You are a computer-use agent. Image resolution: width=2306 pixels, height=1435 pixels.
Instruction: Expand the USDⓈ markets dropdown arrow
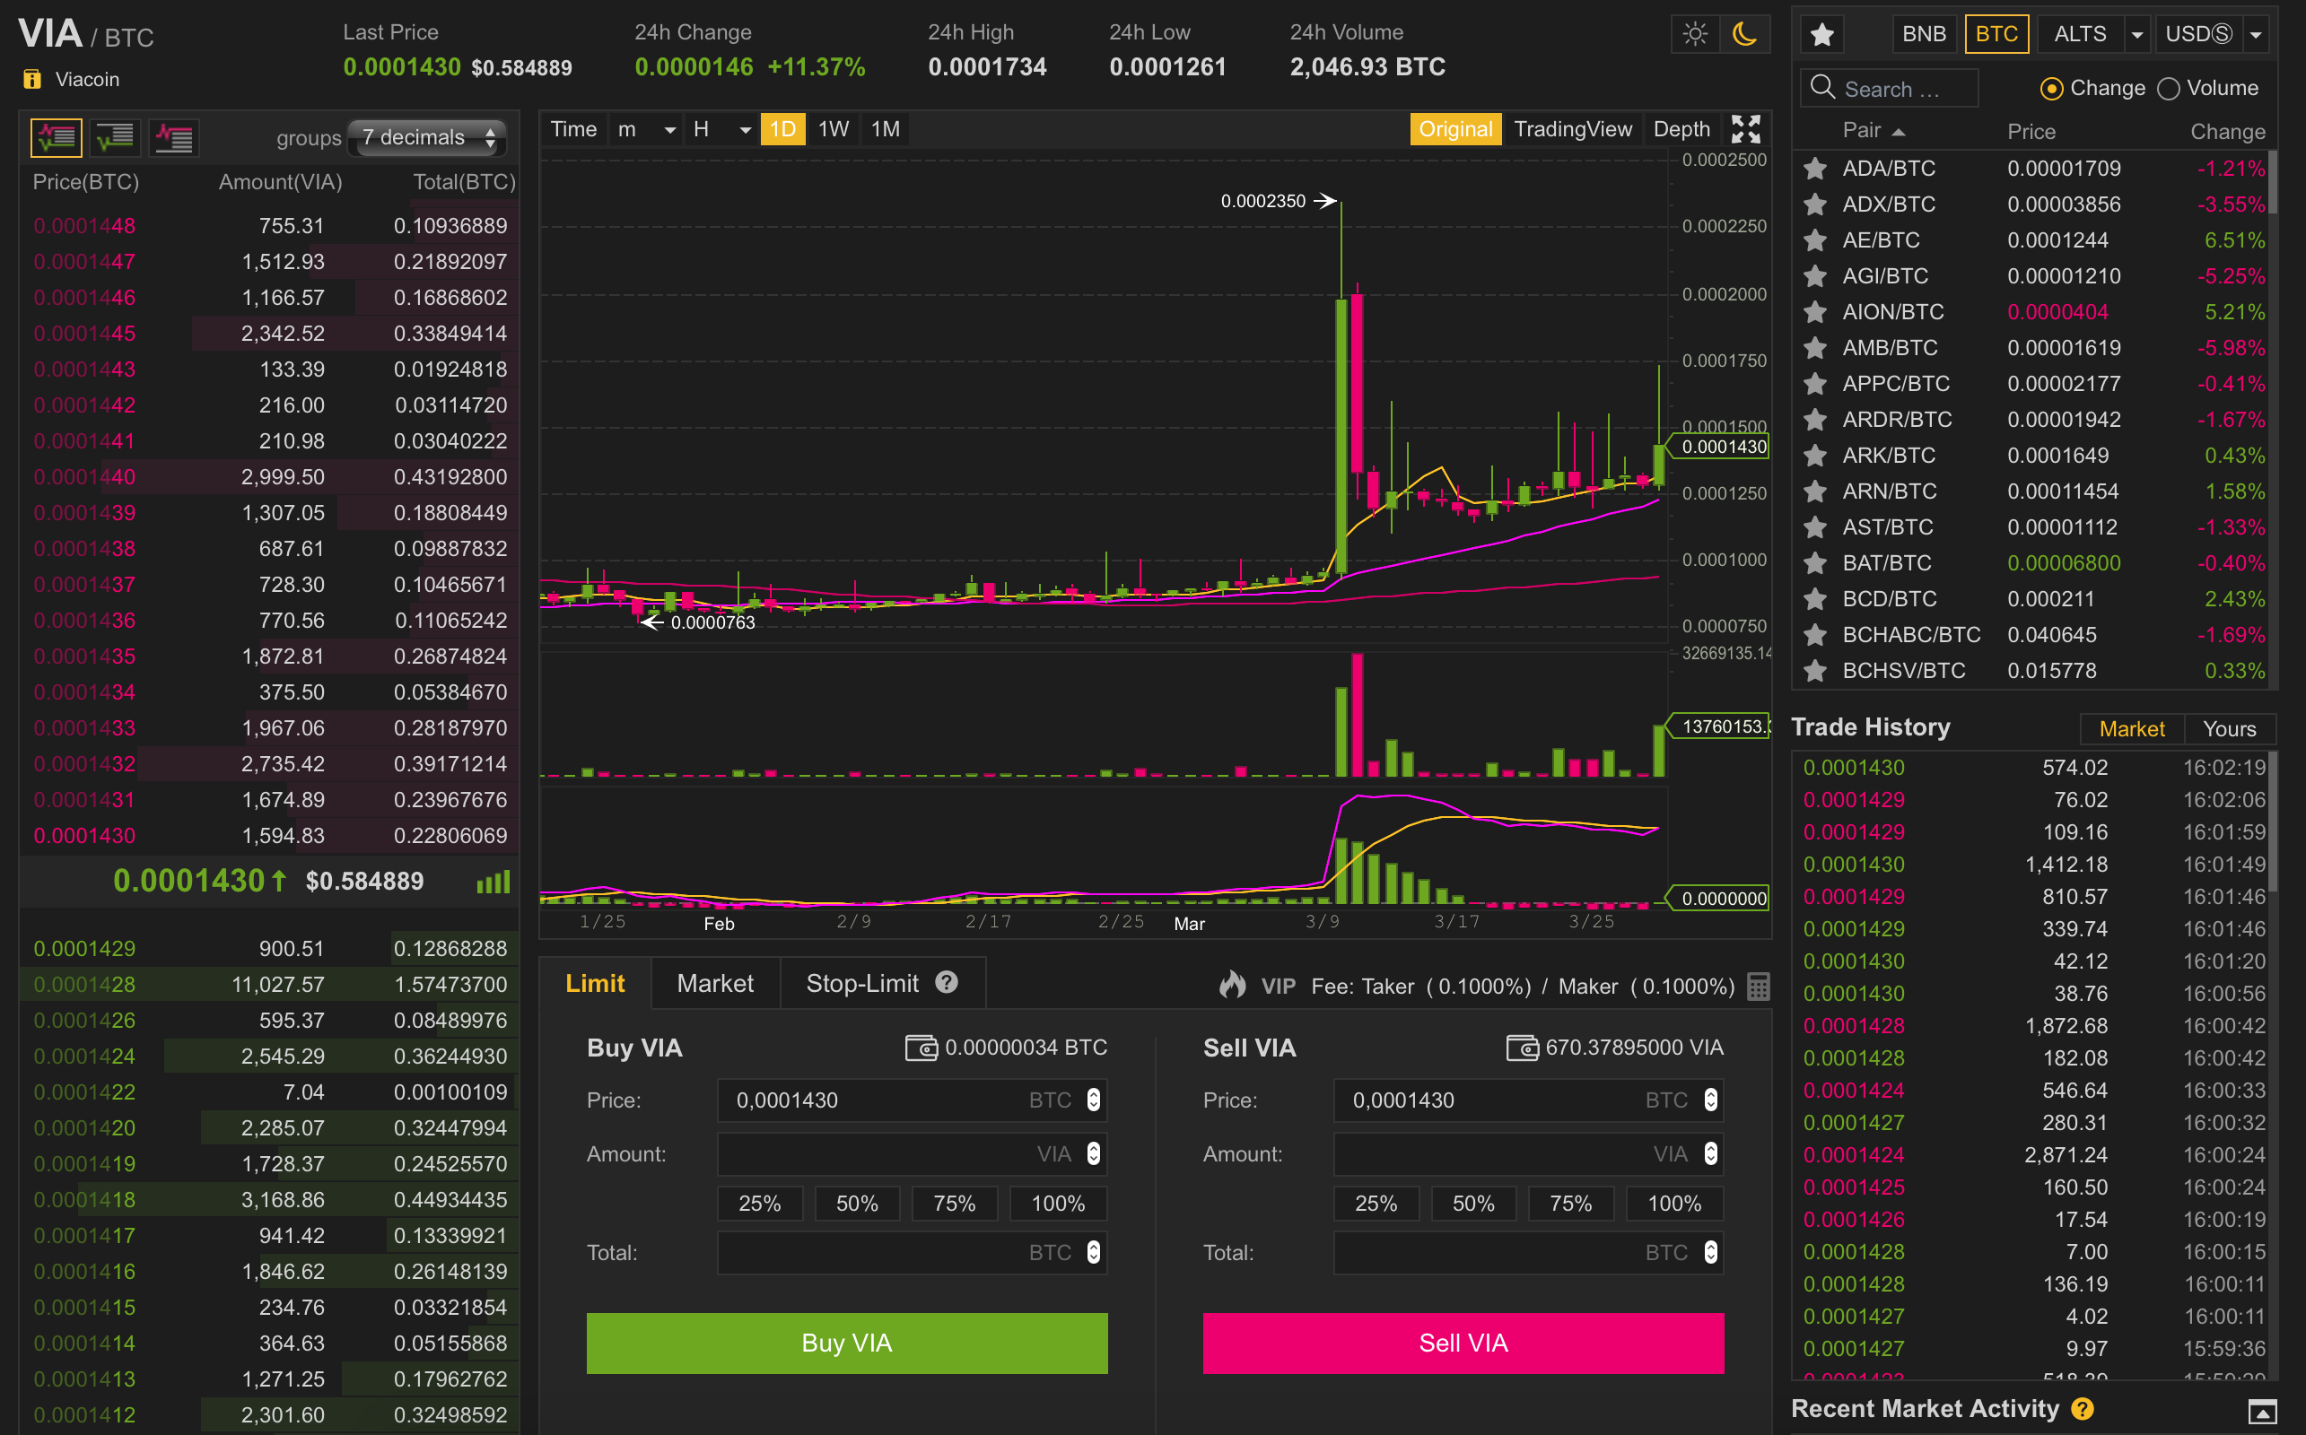[2256, 35]
